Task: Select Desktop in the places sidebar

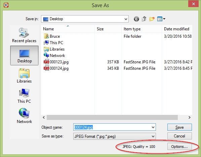Action: tap(24, 56)
